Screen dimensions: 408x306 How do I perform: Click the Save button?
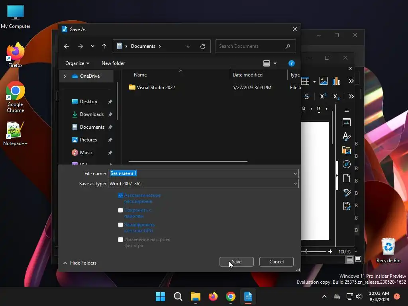(237, 262)
